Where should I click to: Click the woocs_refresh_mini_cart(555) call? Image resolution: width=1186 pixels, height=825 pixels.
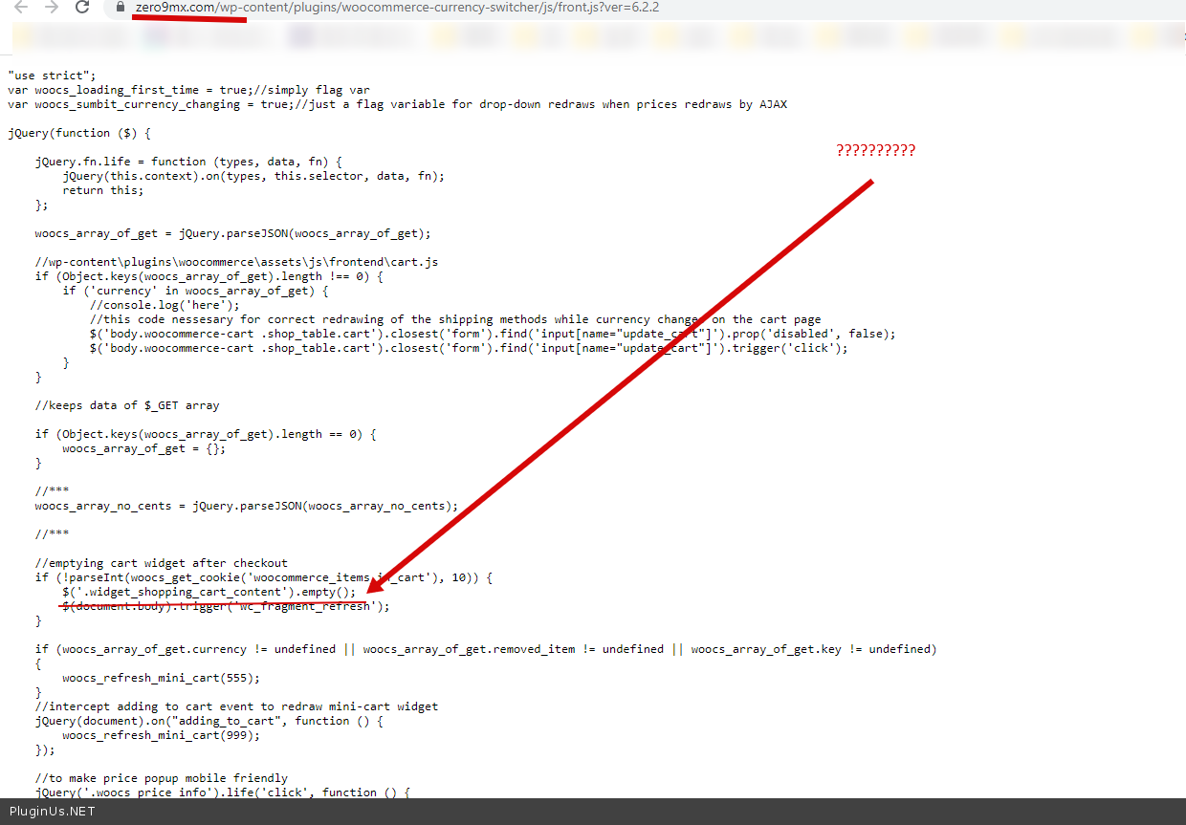pyautogui.click(x=161, y=678)
